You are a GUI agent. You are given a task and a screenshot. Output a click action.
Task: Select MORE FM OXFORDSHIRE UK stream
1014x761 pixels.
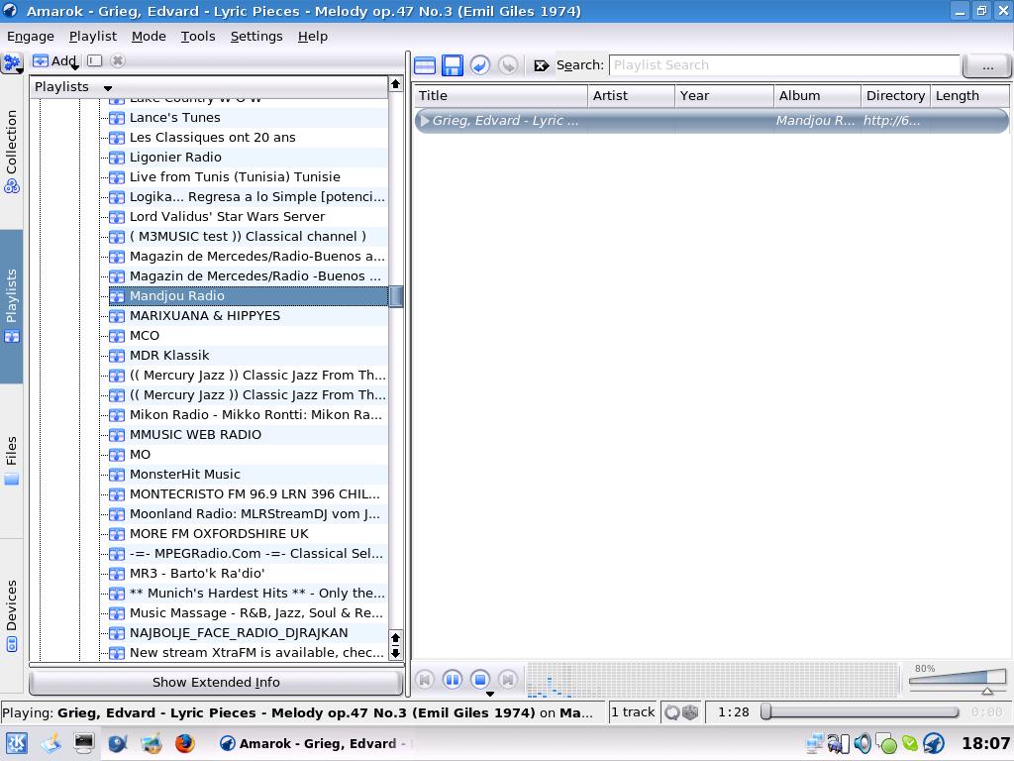[219, 533]
